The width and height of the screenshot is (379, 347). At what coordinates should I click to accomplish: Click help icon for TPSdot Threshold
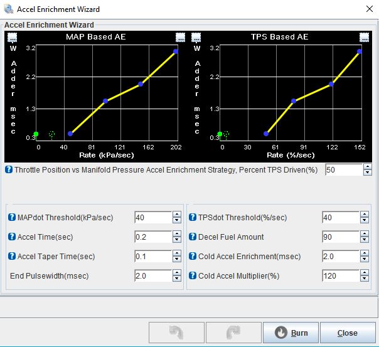193,218
